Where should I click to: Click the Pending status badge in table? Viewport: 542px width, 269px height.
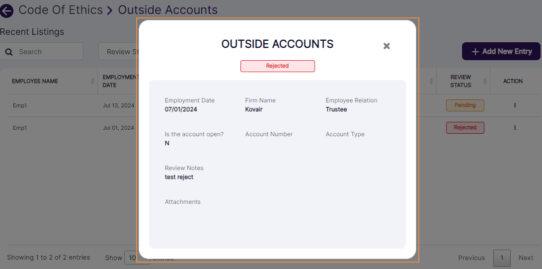(x=465, y=105)
